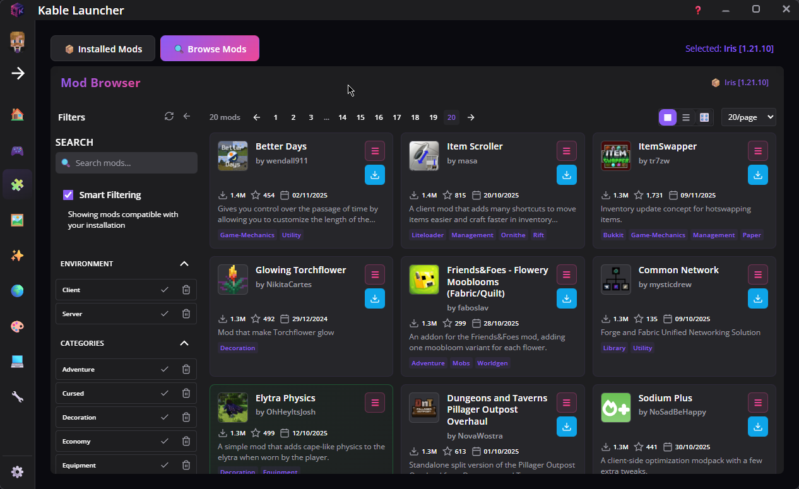
Task: Click the sparkles icon in the sidebar
Action: click(17, 256)
